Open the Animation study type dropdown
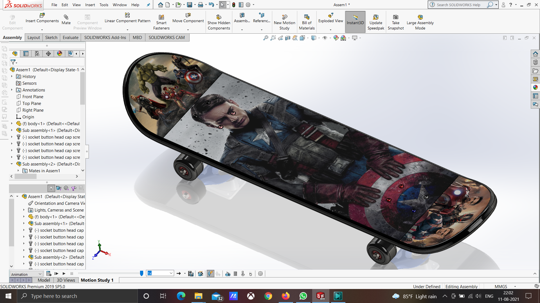This screenshot has height=303, width=540. coord(26,274)
